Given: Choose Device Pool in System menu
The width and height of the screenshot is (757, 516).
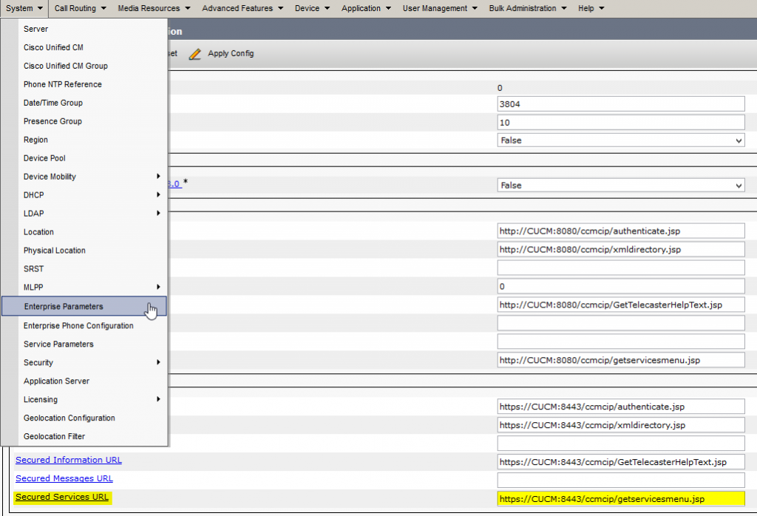Looking at the screenshot, I should click(x=45, y=158).
